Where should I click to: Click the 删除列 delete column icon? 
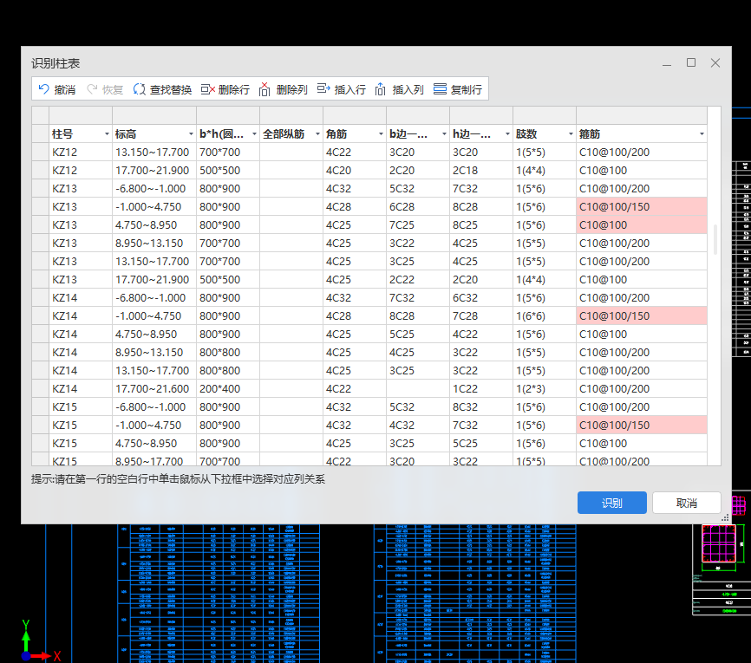click(265, 89)
